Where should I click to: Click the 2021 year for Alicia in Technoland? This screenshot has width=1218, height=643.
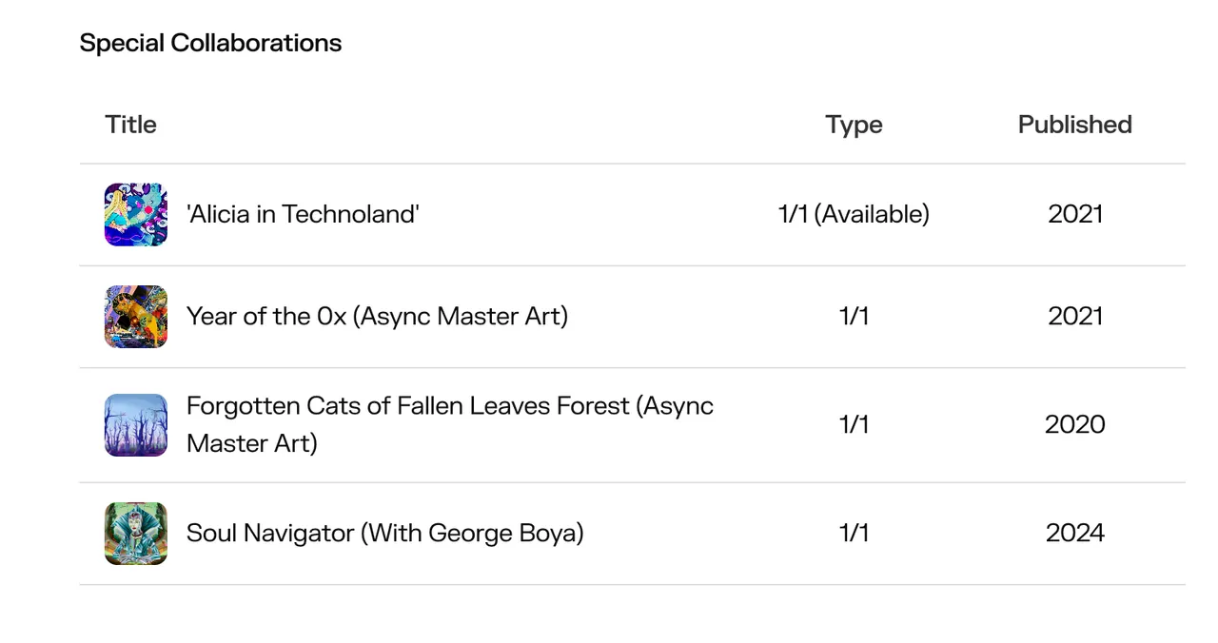click(1075, 214)
